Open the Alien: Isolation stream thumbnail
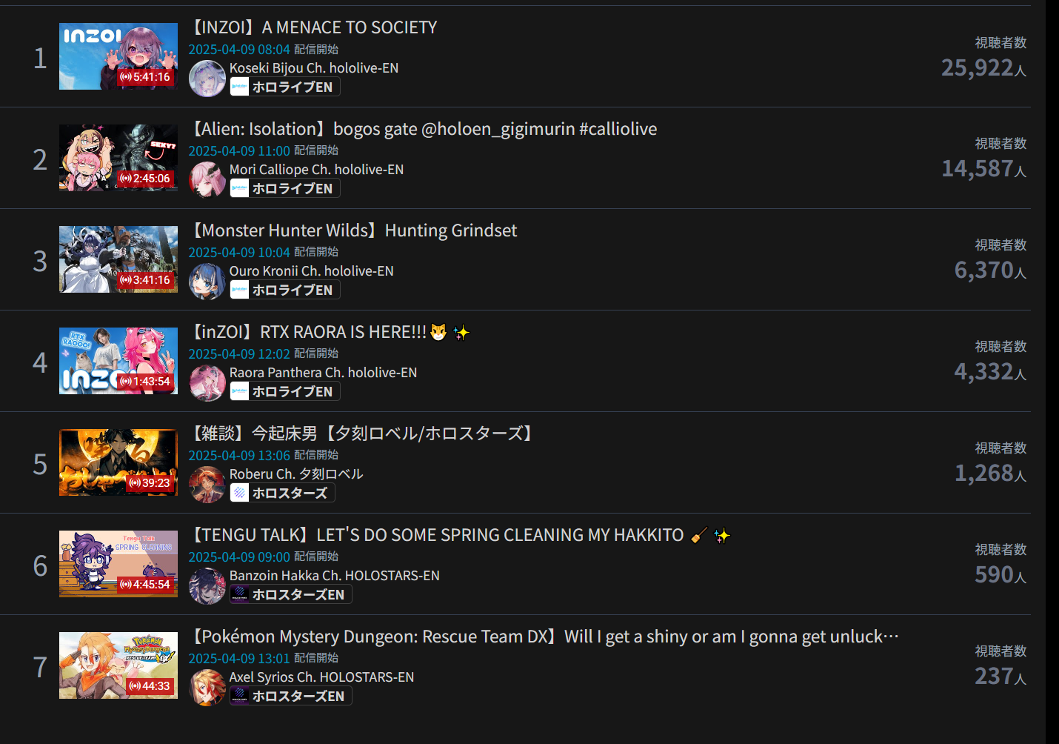Screen dimensions: 1059x744 (x=118, y=158)
